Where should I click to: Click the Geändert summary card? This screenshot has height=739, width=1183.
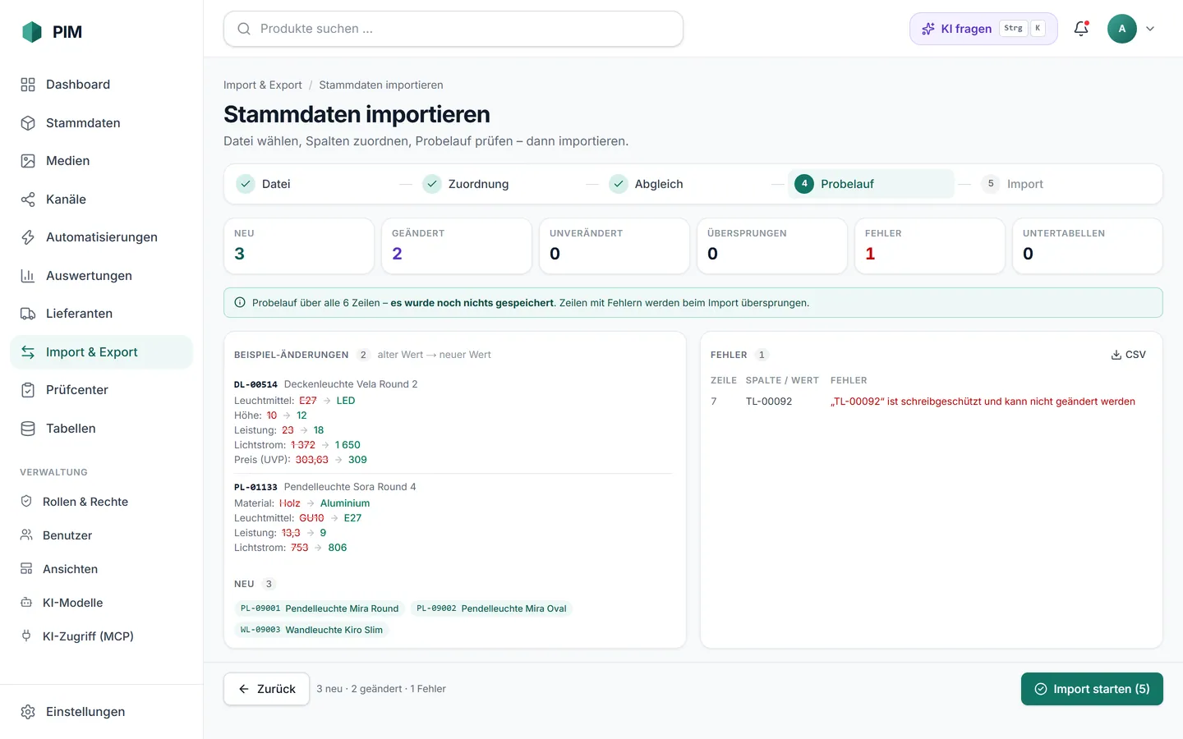457,246
